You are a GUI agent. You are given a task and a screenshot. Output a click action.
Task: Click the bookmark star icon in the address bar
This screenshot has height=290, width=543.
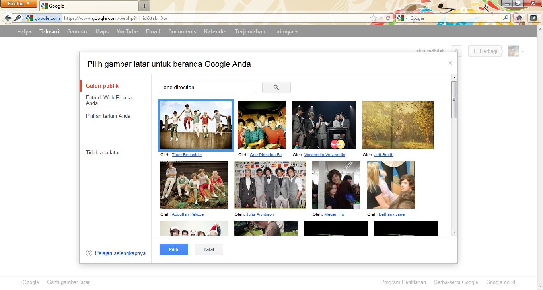[373, 18]
